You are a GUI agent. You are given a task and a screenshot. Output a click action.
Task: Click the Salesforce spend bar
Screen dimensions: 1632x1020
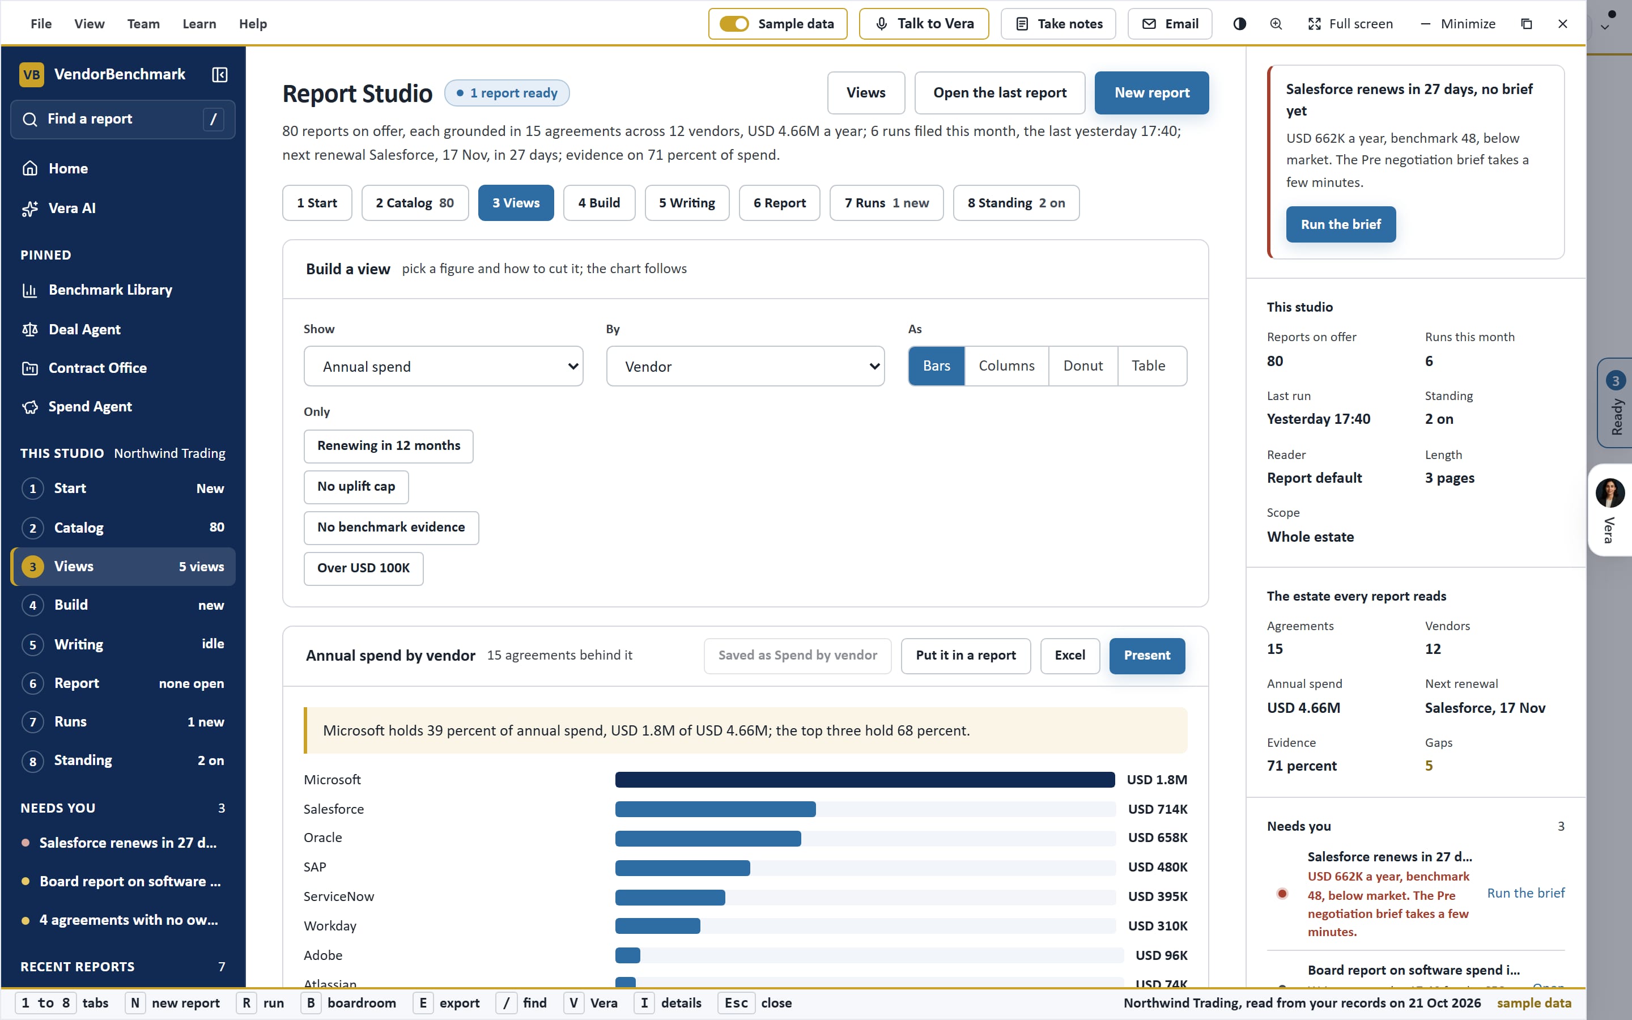[x=715, y=809]
